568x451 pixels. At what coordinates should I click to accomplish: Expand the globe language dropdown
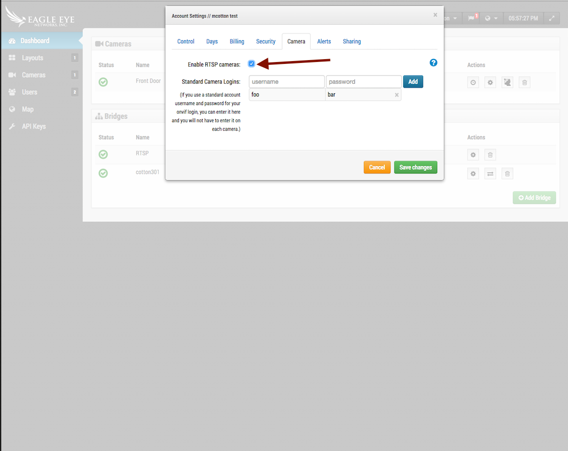click(490, 18)
